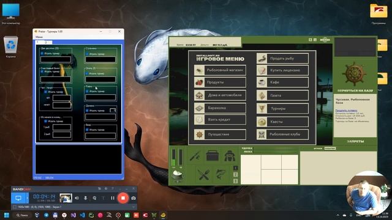Screen dimensions: 392x220
Task: Click the чет input field
Action: point(61,98)
